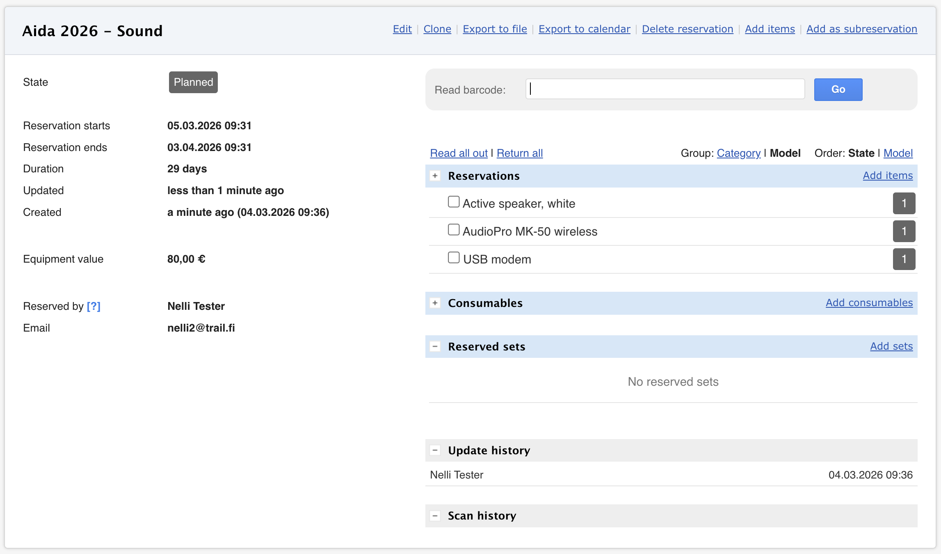Viewport: 941px width, 554px height.
Task: Select the USB modem checkbox
Action: (x=453, y=258)
